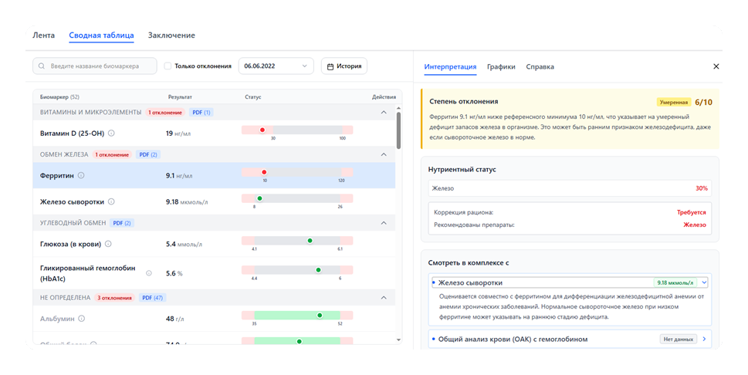Select the Витамин D (25-OH) row

[214, 133]
